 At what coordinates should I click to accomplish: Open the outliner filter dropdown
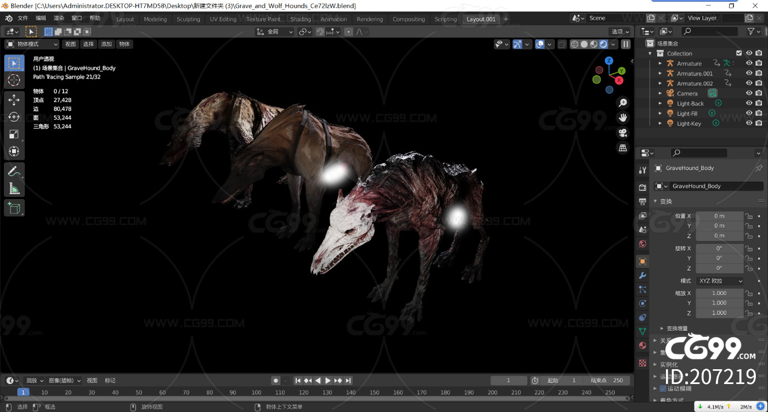754,32
